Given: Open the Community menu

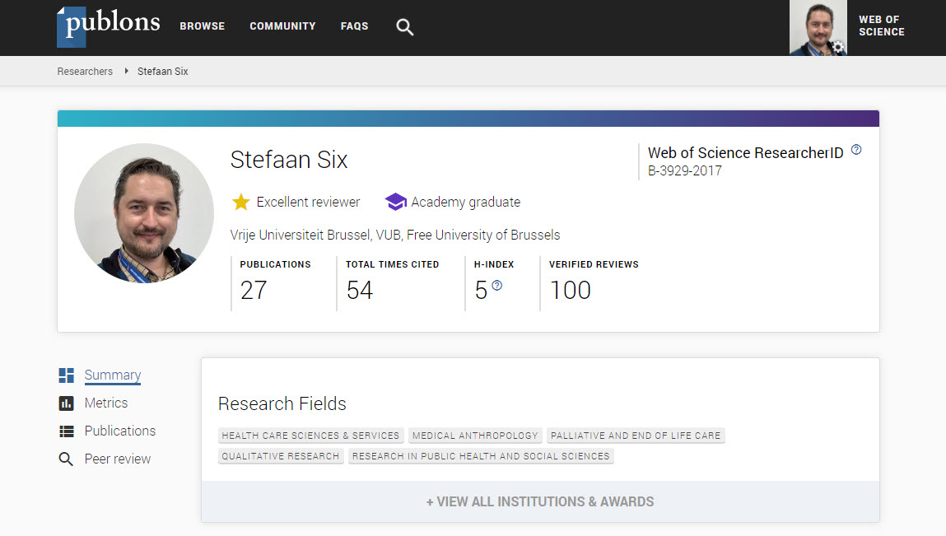Looking at the screenshot, I should tap(282, 26).
